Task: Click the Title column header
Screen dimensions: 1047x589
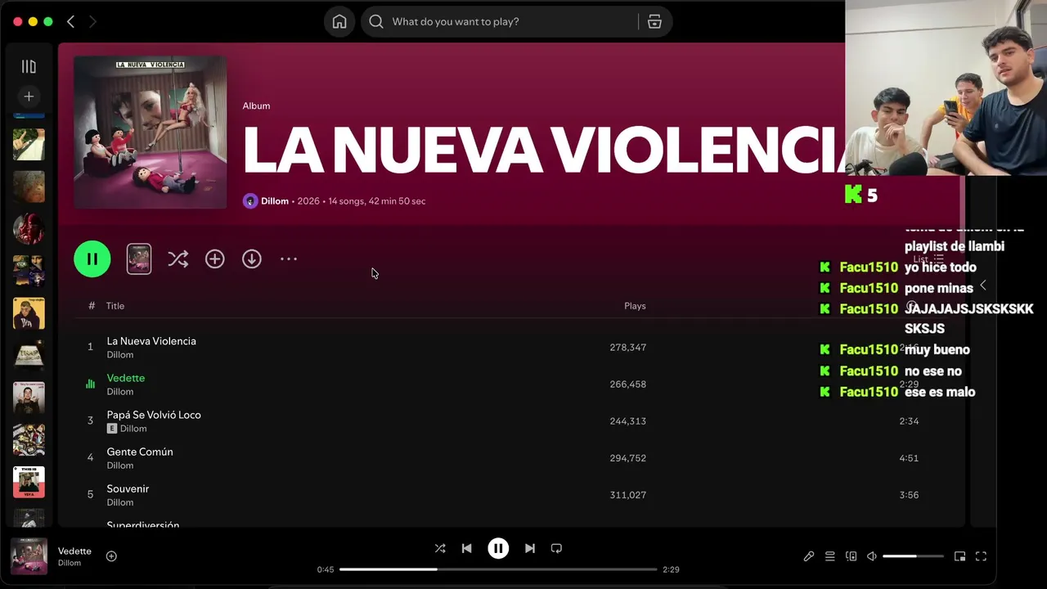Action: pyautogui.click(x=115, y=306)
